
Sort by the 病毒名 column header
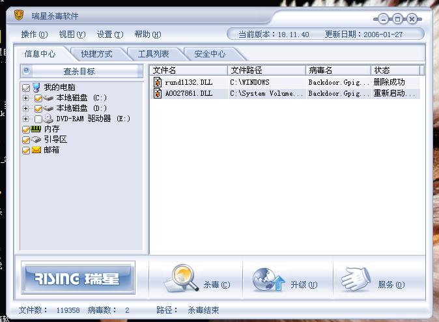339,70
